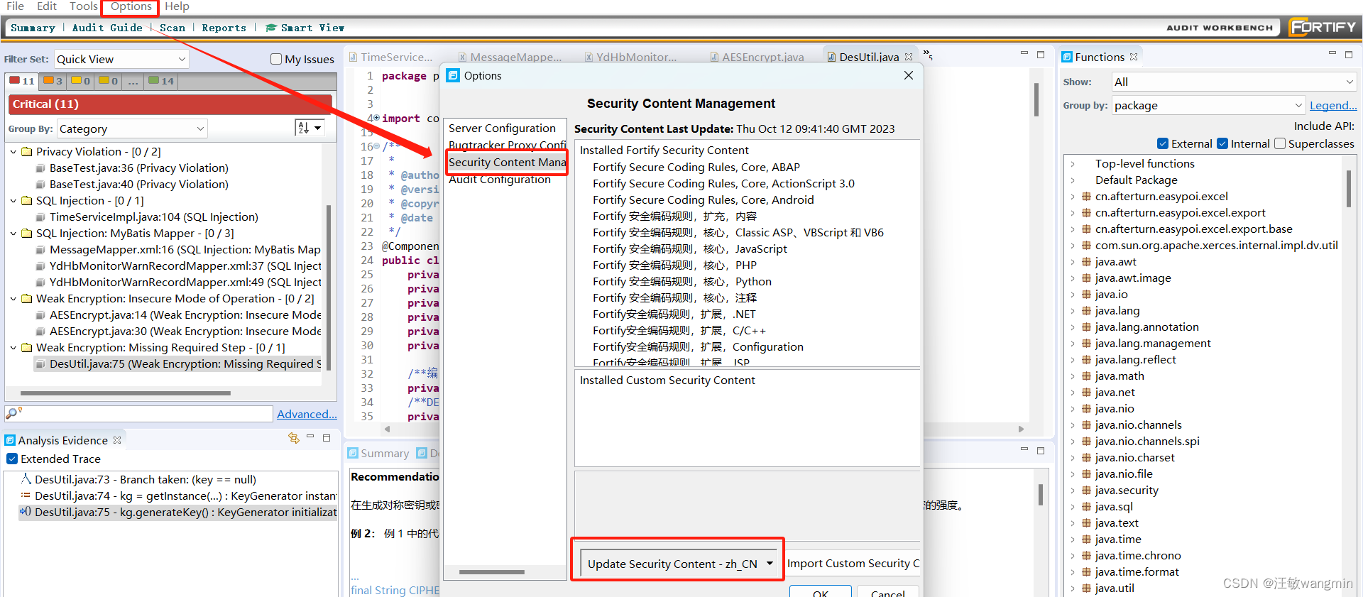The width and height of the screenshot is (1363, 597).
Task: Select the High issues tab showing 3
Action: pos(53,81)
